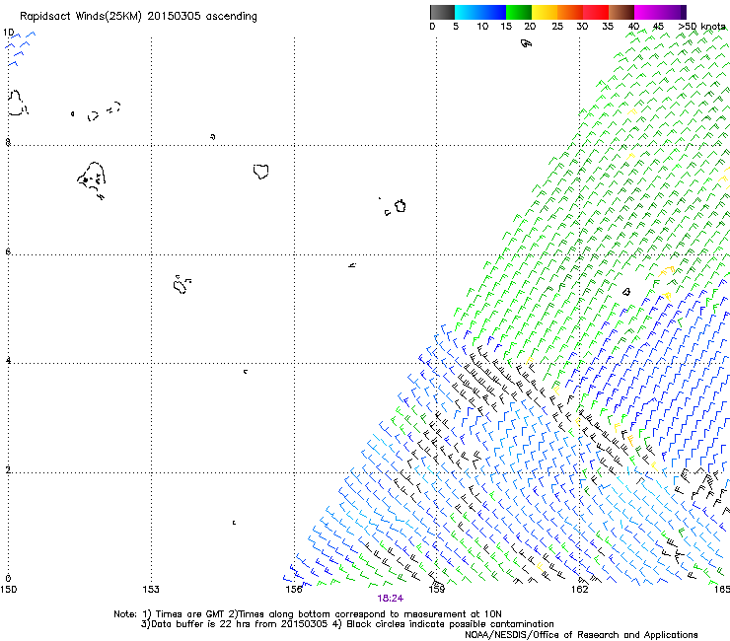Click the chart title 'Rapidsact Winds(25KM) 20150305 ascending'
This screenshot has width=730, height=641.
(138, 16)
